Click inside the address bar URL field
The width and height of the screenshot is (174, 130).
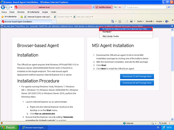click(55, 7)
